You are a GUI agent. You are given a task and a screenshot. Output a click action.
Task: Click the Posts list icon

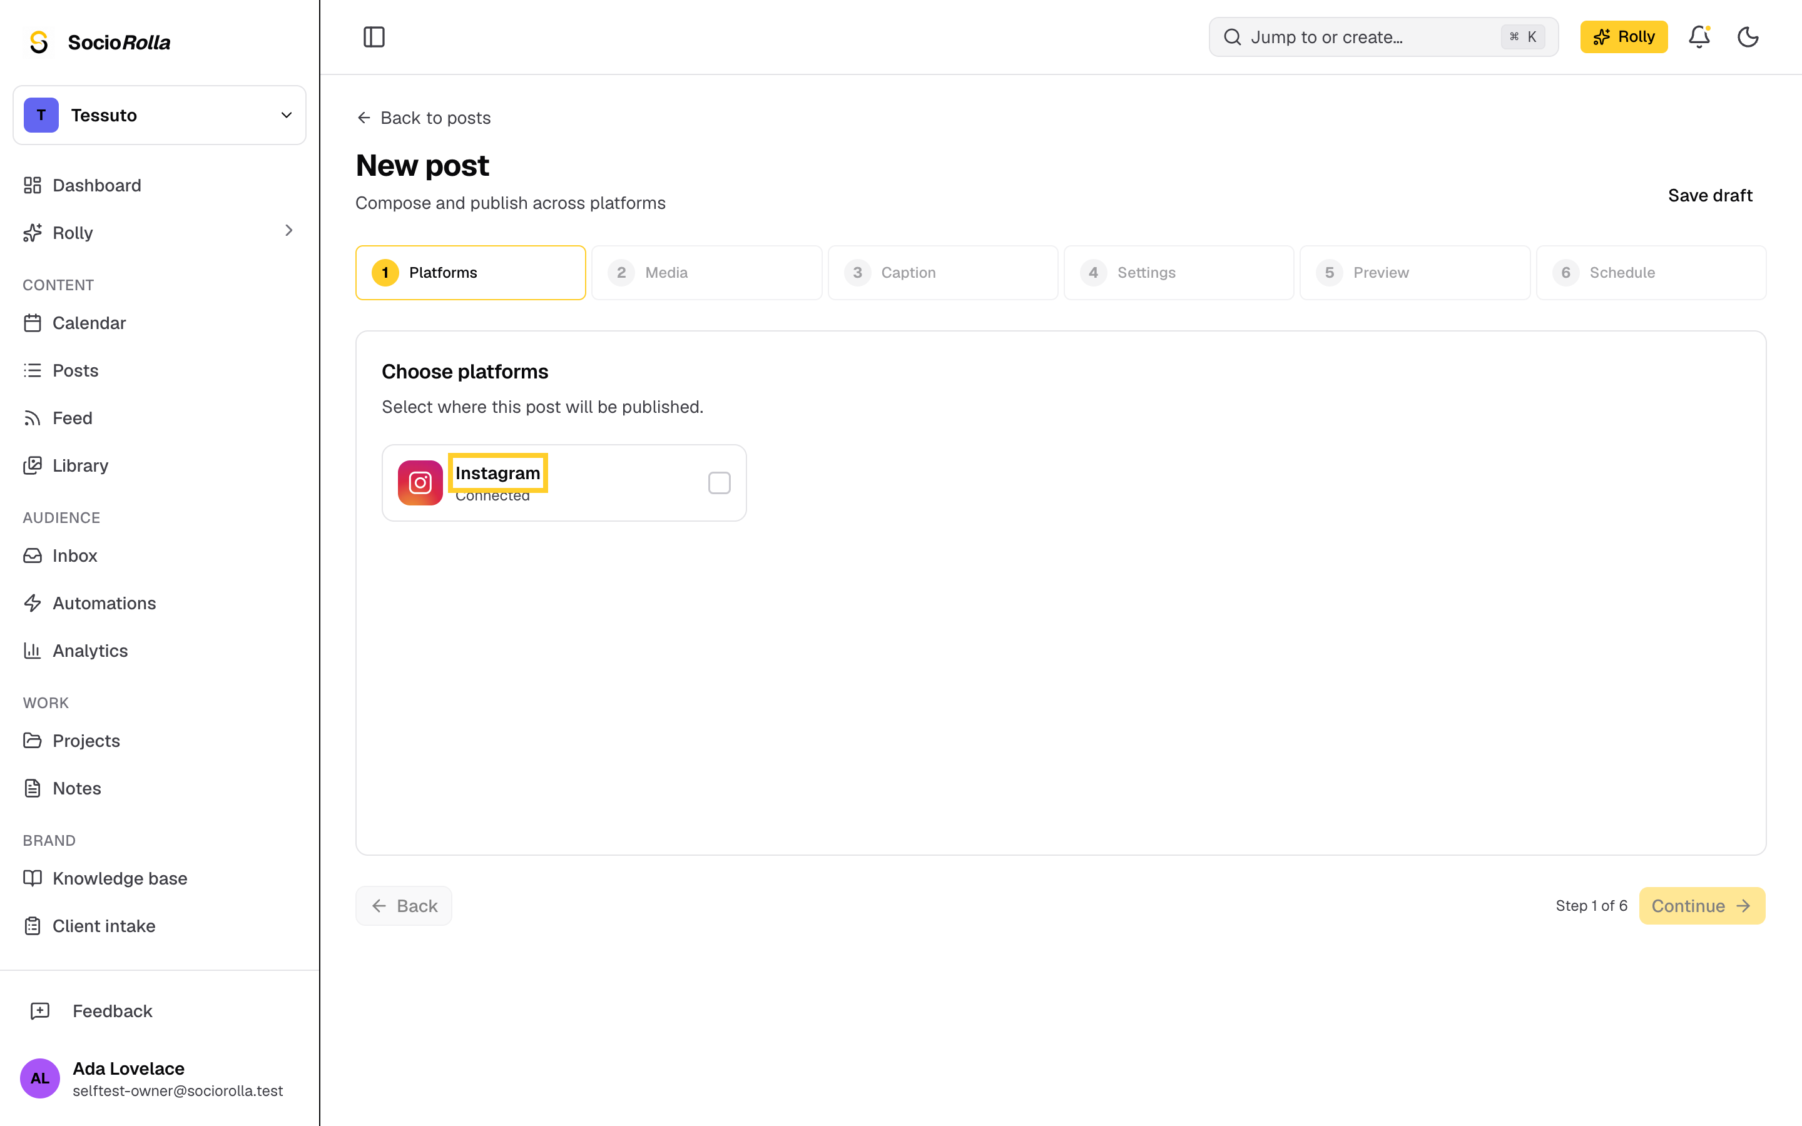(x=33, y=370)
